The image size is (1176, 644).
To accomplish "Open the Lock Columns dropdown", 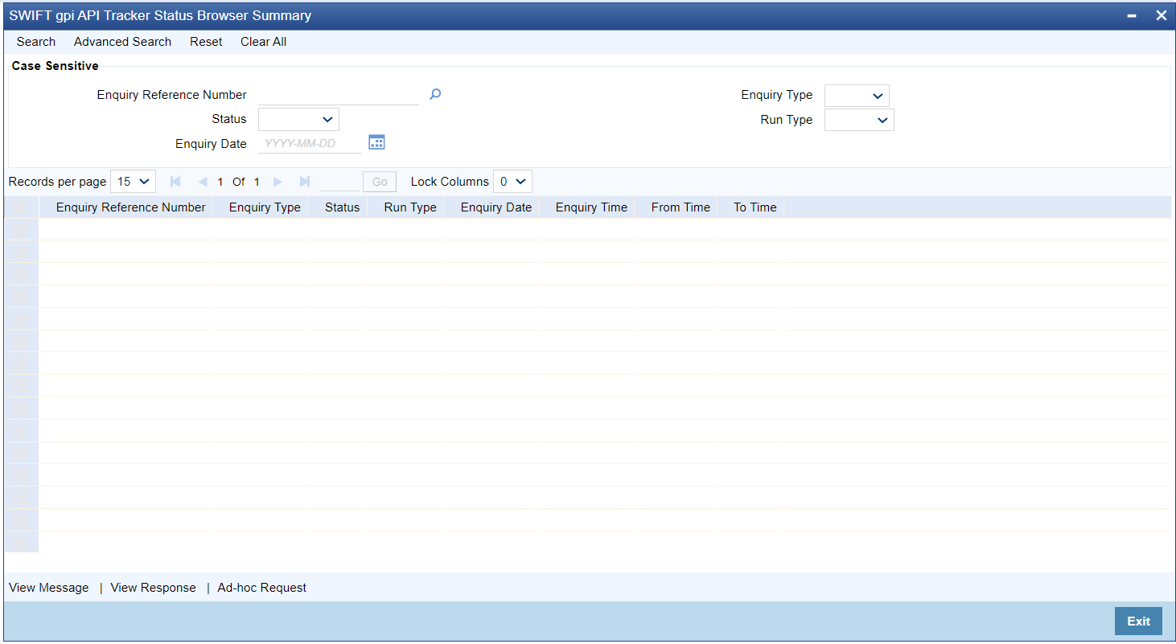I will point(512,182).
